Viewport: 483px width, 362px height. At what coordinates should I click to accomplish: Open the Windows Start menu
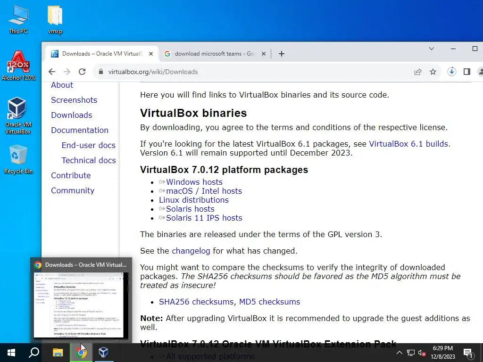[11, 353]
